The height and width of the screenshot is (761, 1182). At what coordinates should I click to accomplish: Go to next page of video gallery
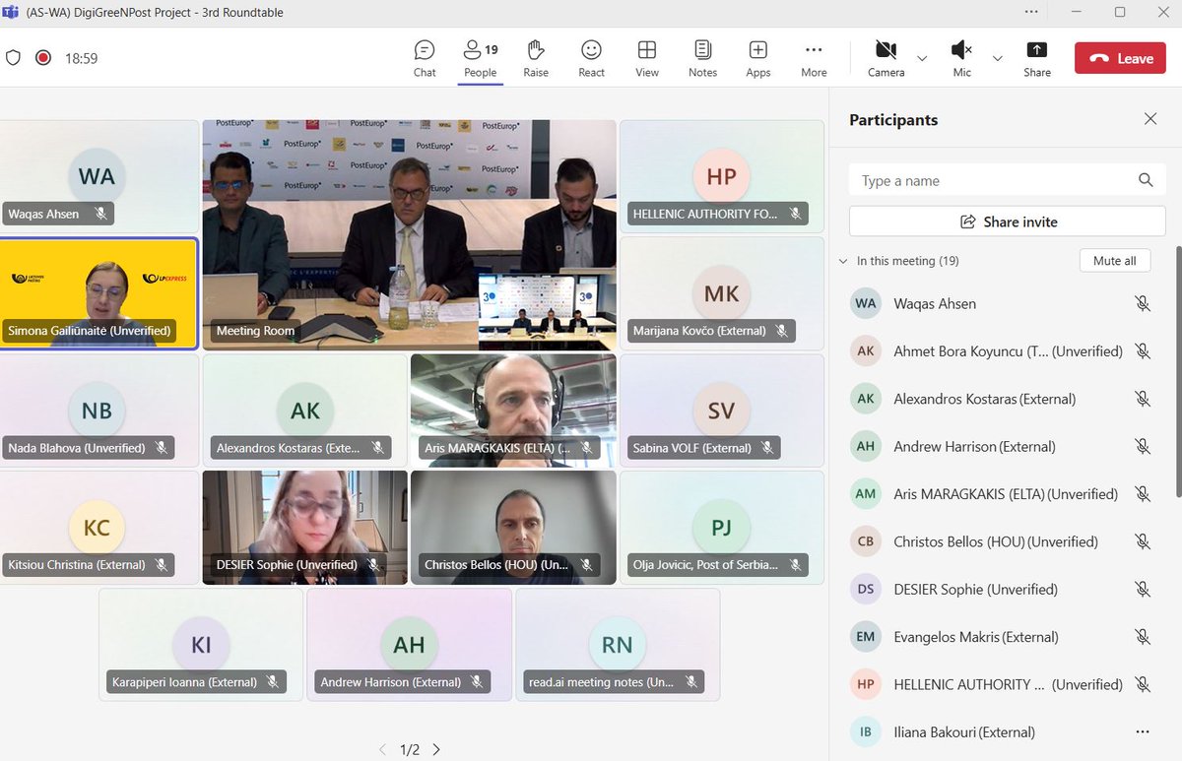(x=436, y=749)
